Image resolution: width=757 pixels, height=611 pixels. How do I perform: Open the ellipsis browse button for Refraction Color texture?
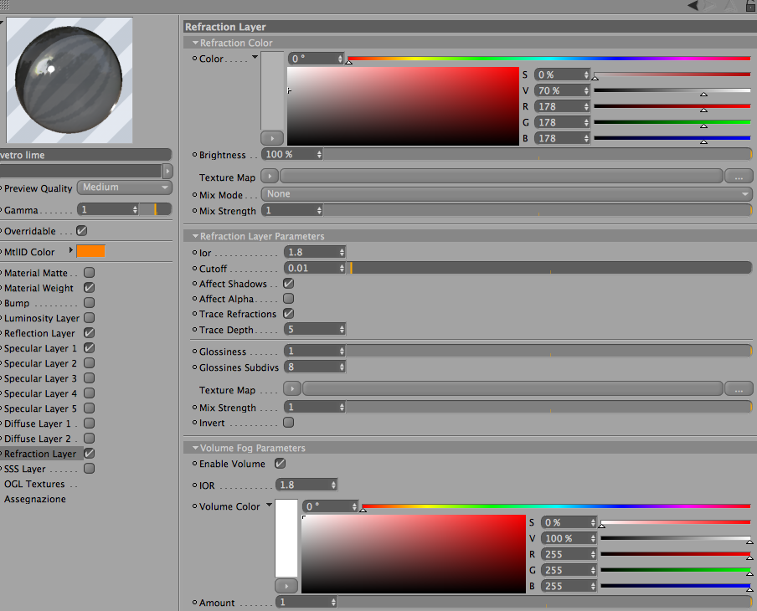coord(739,177)
